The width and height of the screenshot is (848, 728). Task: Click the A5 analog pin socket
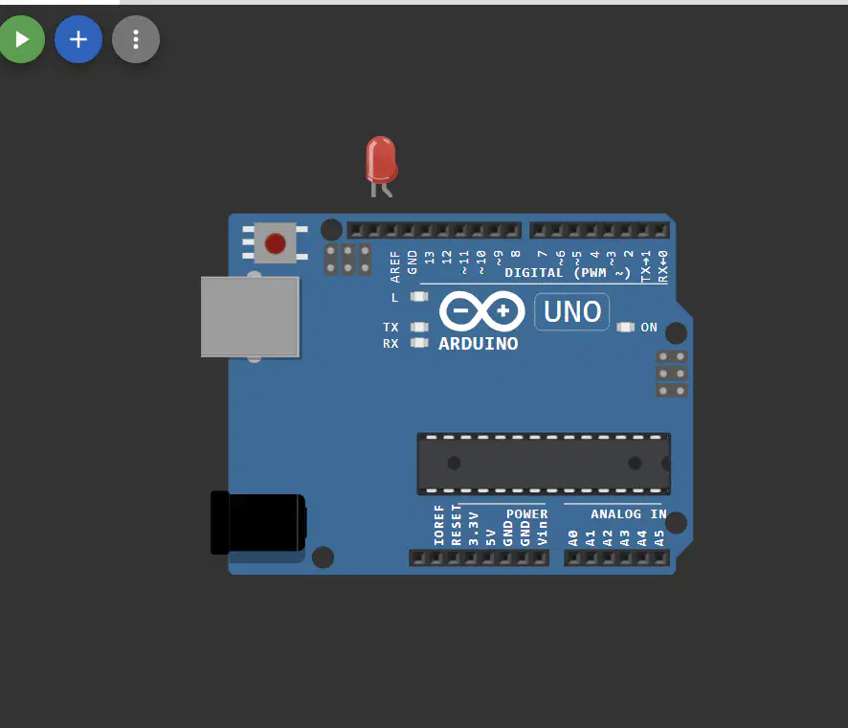660,558
